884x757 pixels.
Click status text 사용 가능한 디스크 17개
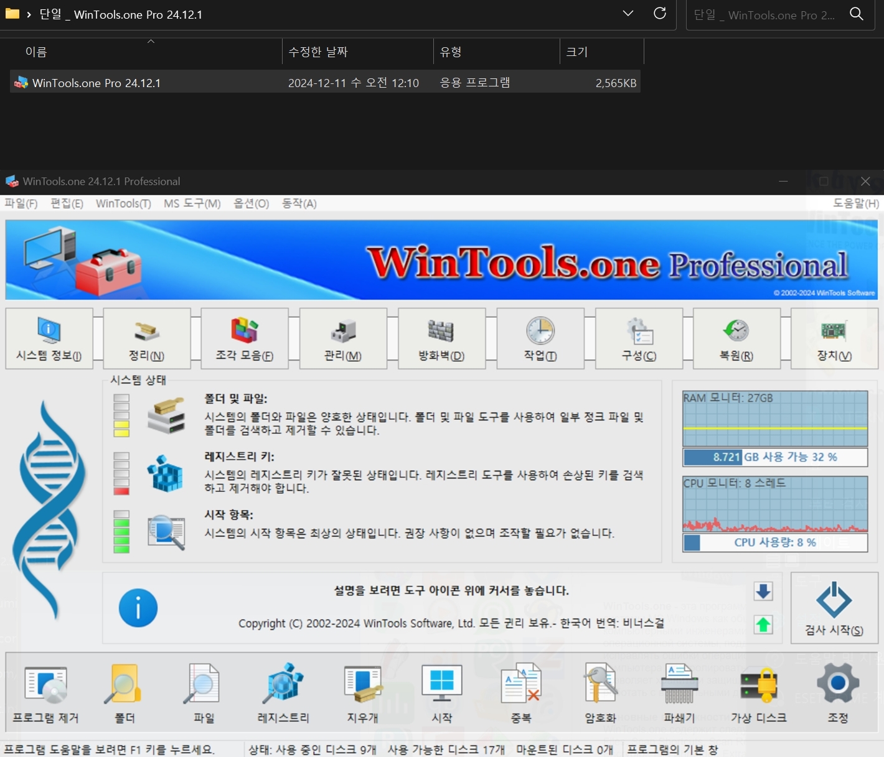click(x=446, y=750)
